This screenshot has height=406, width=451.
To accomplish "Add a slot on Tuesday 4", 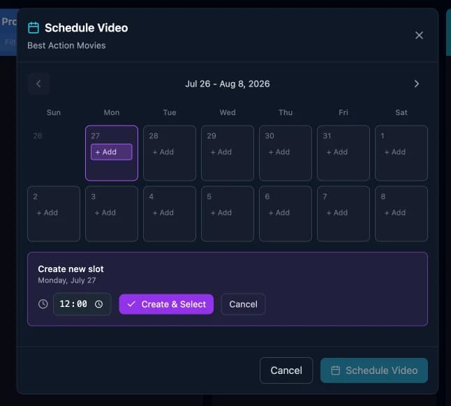I will (163, 213).
